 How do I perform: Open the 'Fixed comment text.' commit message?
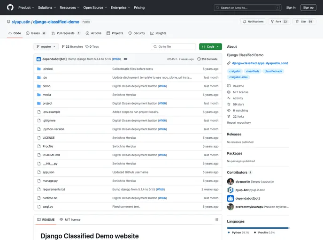(126, 207)
